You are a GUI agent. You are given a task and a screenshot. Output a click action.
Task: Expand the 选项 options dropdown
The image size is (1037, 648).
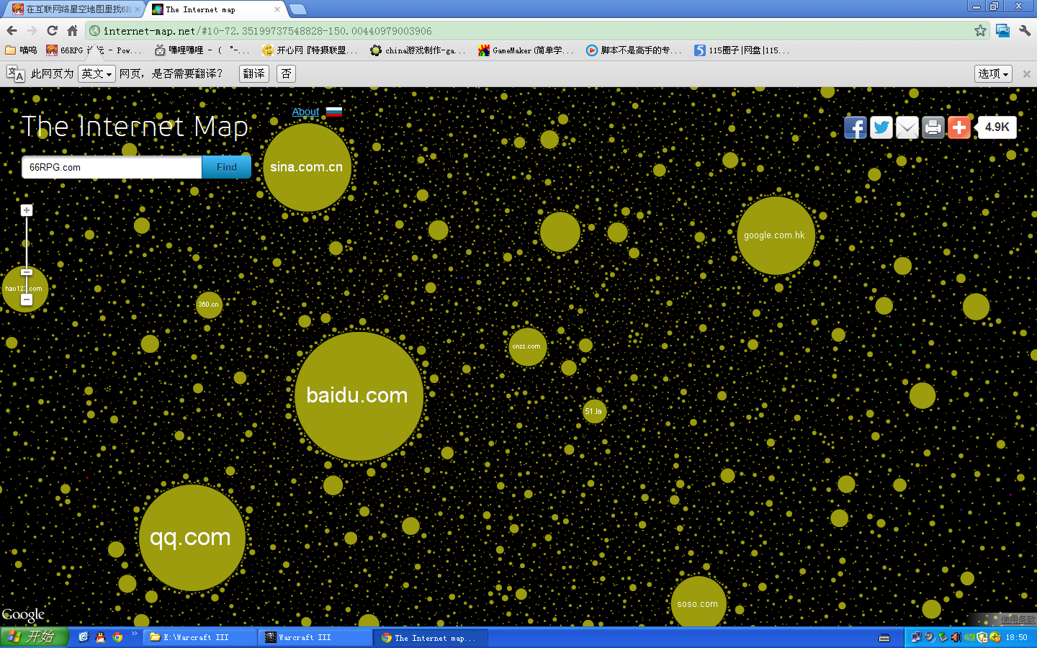click(x=994, y=73)
